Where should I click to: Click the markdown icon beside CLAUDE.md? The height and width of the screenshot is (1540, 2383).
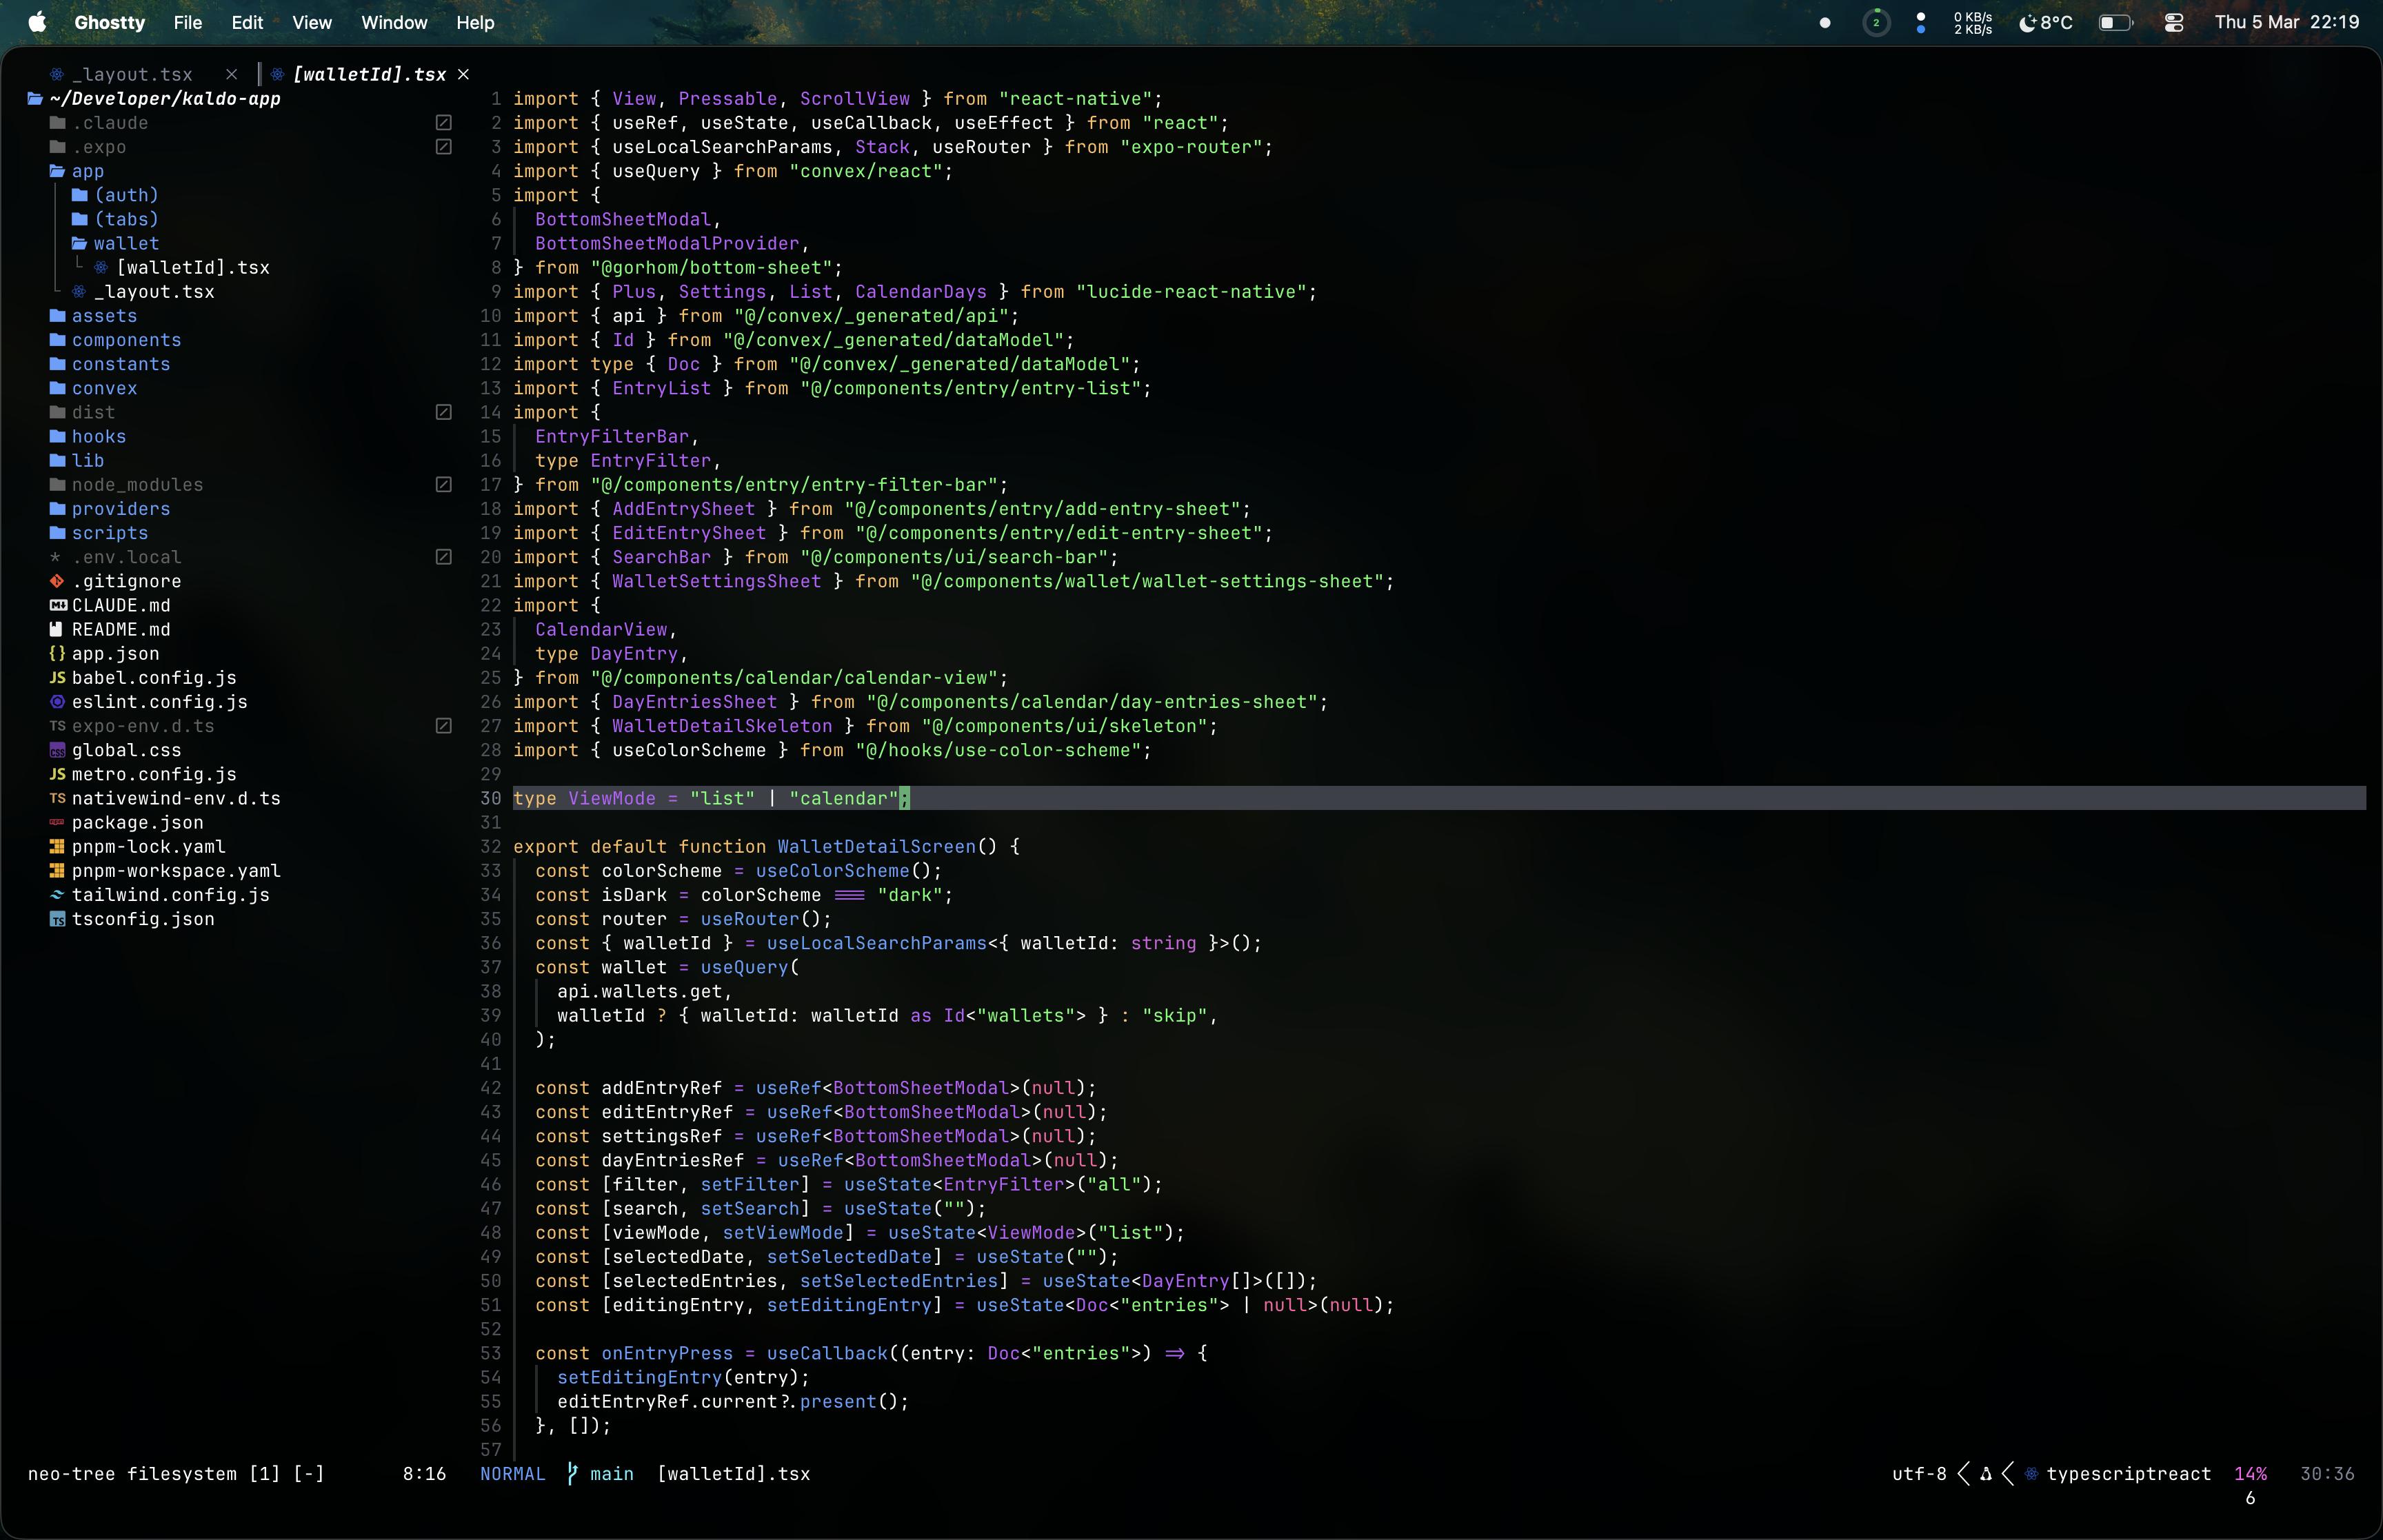57,605
